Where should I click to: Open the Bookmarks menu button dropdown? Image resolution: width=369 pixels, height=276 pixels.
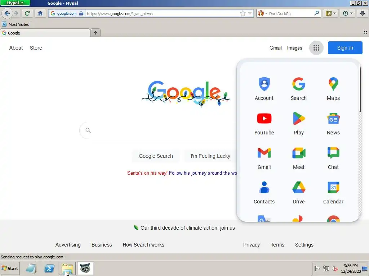331,13
